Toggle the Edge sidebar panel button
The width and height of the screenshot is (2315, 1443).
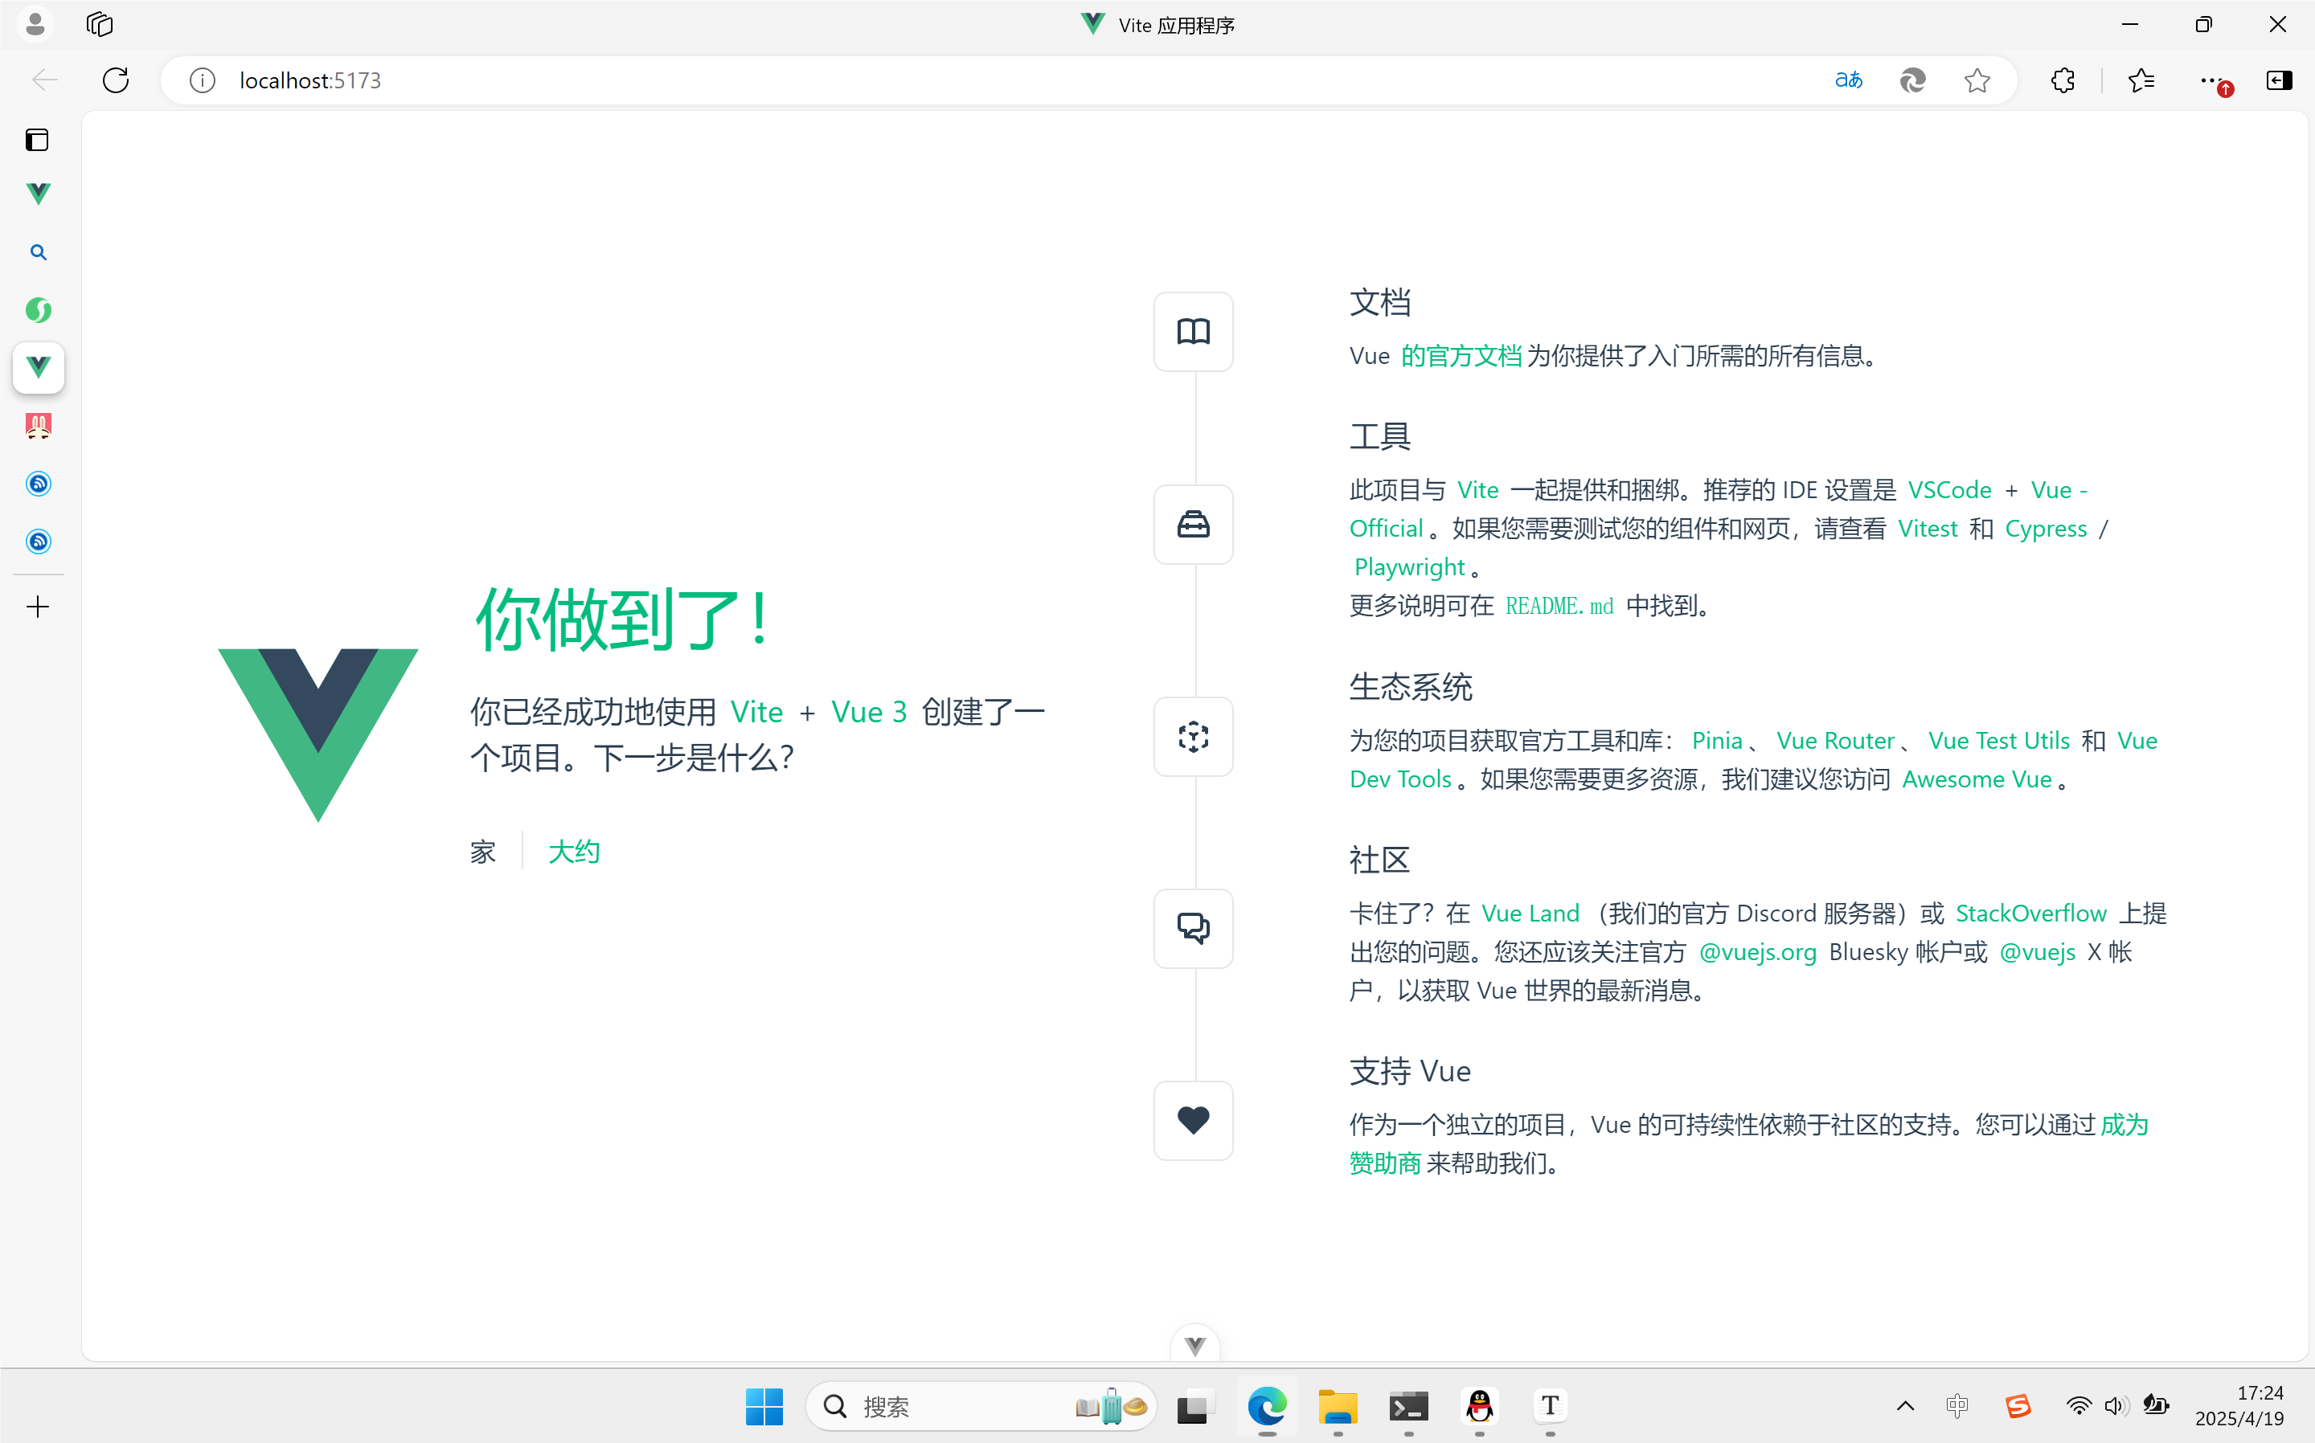[2279, 80]
